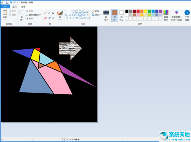Click Edit colors (编辑颜色) button

tap(166, 15)
